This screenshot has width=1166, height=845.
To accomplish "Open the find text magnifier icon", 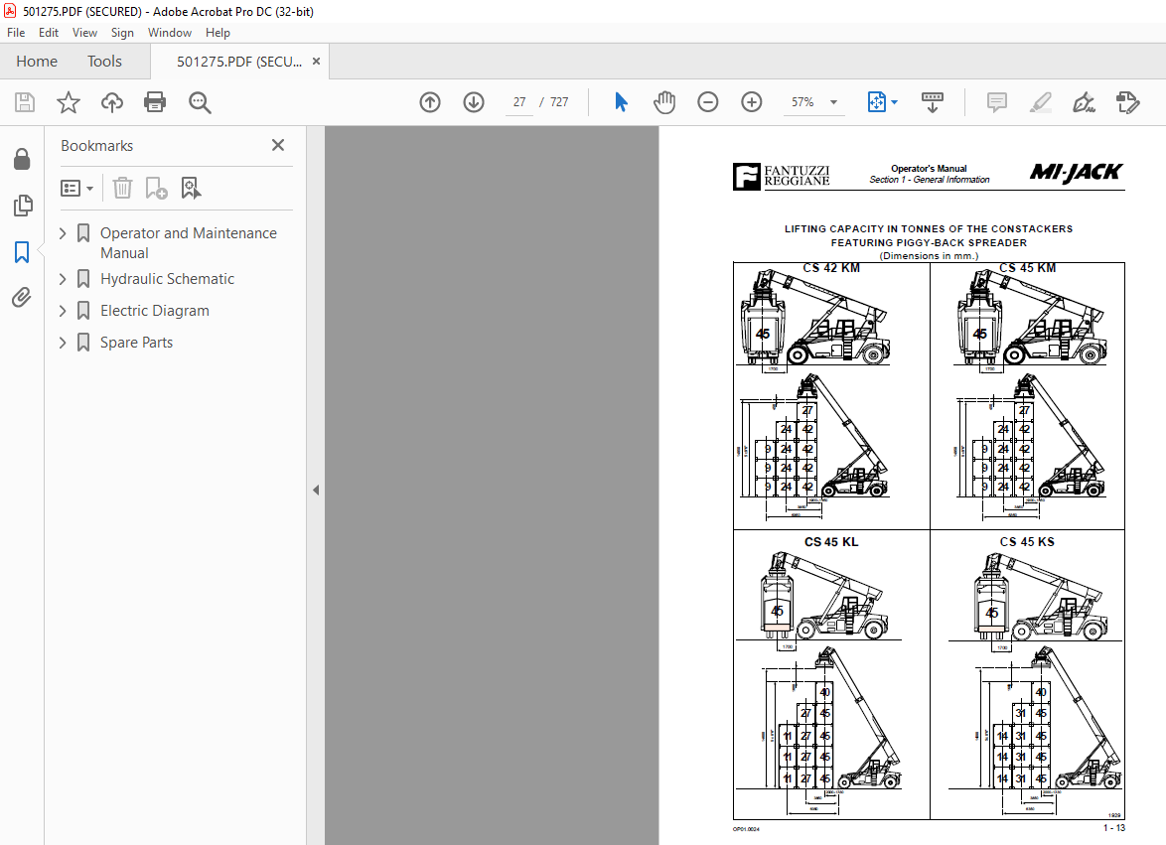I will (x=200, y=102).
